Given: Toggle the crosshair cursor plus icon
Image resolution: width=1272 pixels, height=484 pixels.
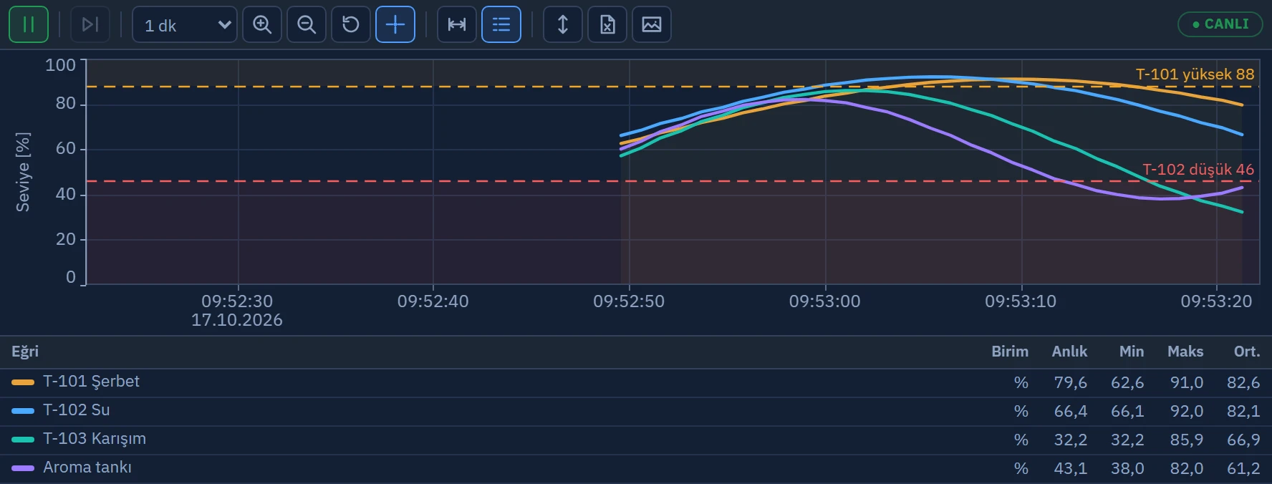Looking at the screenshot, I should pyautogui.click(x=395, y=24).
